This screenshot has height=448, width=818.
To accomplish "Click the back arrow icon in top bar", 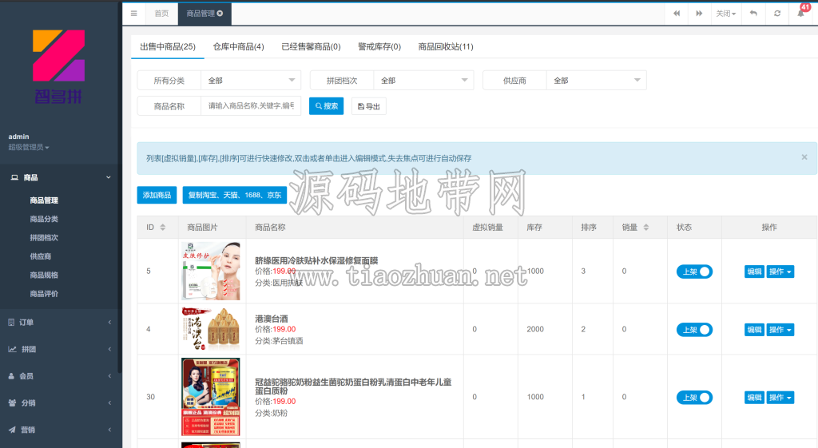I will [753, 14].
